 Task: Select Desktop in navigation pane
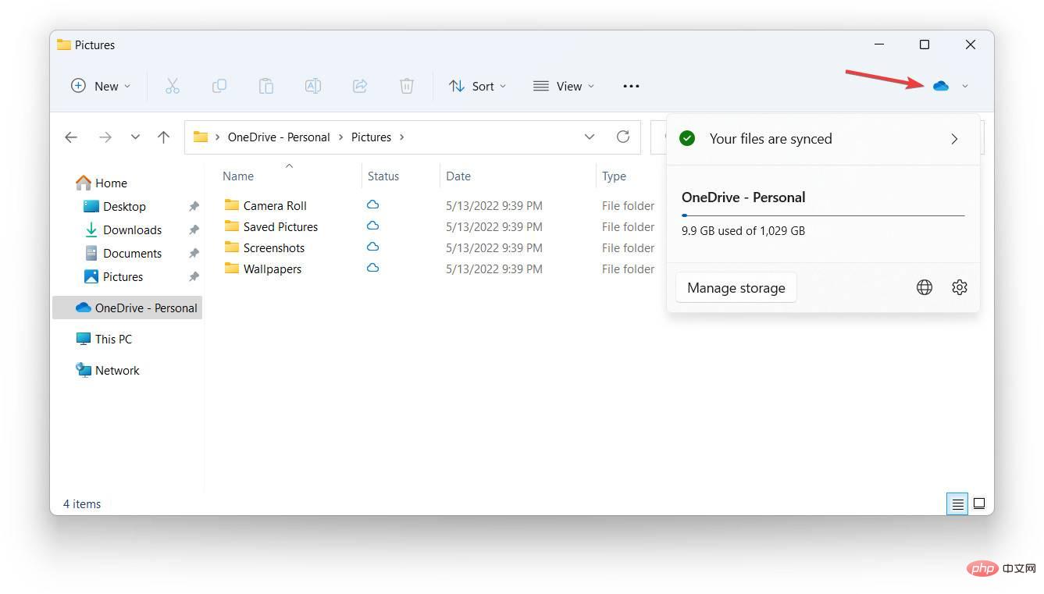(x=114, y=206)
